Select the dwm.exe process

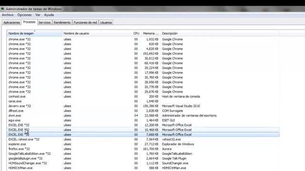[143, 115]
